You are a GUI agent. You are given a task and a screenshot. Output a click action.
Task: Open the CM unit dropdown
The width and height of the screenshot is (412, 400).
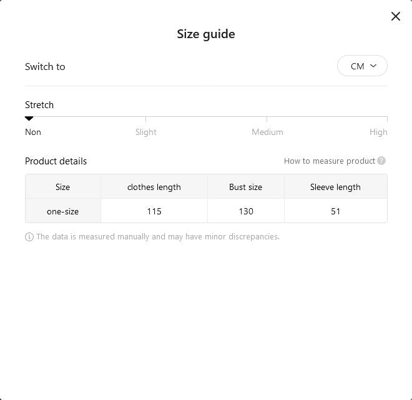pyautogui.click(x=362, y=66)
